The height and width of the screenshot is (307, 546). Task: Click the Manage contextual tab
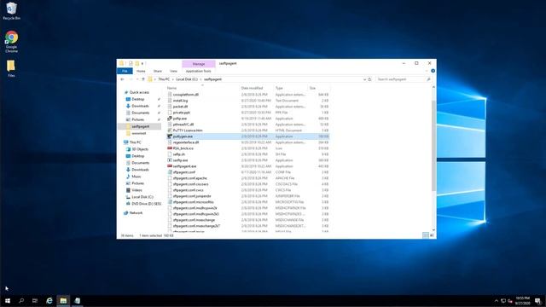(199, 64)
